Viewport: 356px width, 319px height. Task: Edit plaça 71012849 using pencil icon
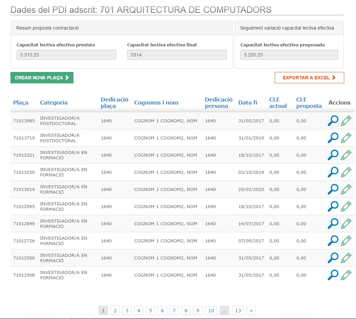coord(346,224)
